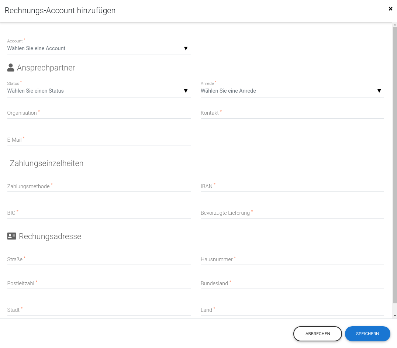Click the Postleitzahl field

pos(99,283)
